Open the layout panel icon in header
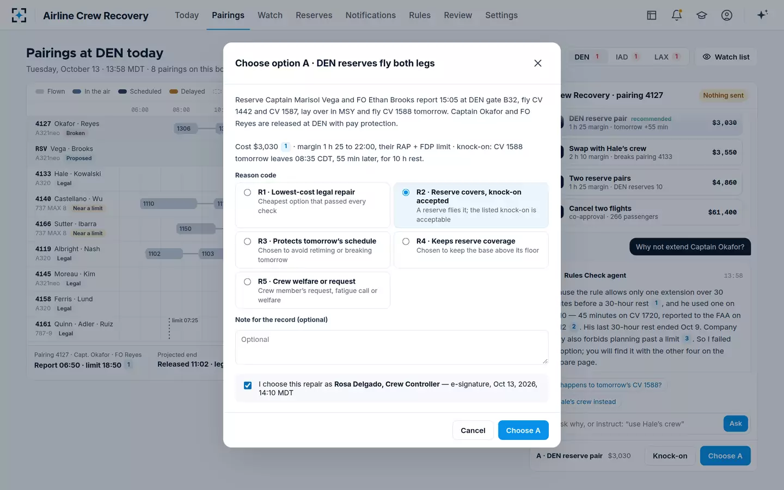Screen dimensions: 784x490 (652, 15)
